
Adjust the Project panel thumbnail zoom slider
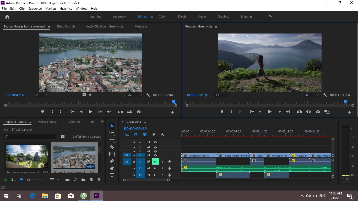click(x=36, y=180)
